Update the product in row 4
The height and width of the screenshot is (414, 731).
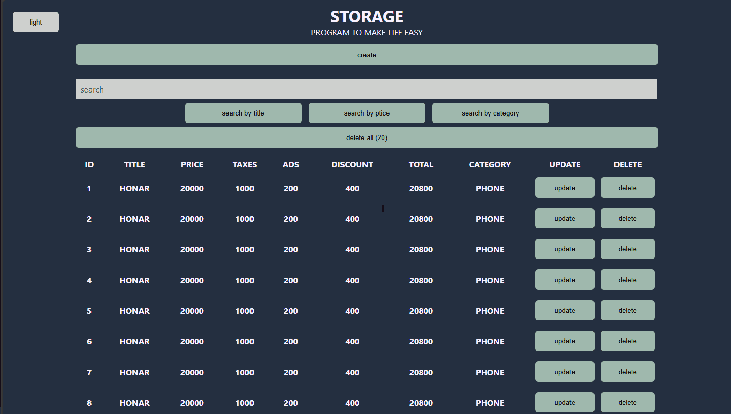pyautogui.click(x=564, y=280)
